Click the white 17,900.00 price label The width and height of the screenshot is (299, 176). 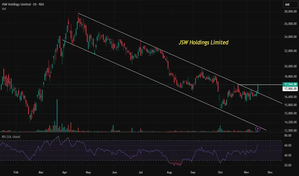[290, 89]
